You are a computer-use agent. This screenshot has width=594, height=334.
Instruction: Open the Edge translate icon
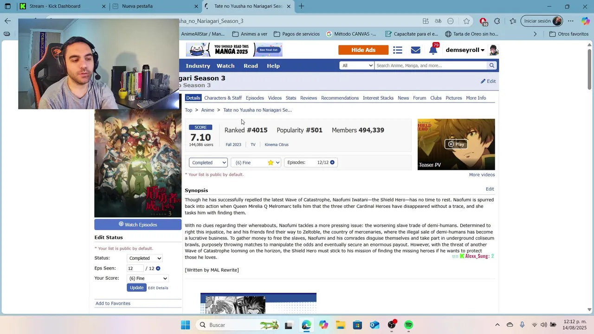pyautogui.click(x=438, y=21)
